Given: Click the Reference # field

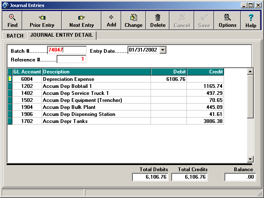Looking at the screenshot, I should [x=71, y=59].
